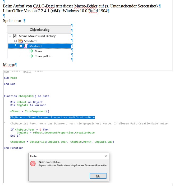Viewport: 179px width, 186px height.
Task: Click the green arrow beside Main
Action: point(31,51)
